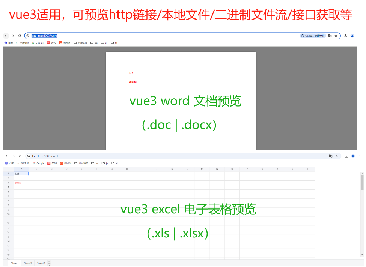Click the back navigation arrow in top browser
This screenshot has height=267, width=366.
[x=6, y=36]
